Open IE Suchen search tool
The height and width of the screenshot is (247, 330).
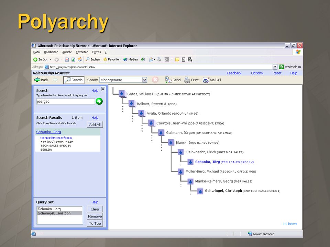coord(92,59)
